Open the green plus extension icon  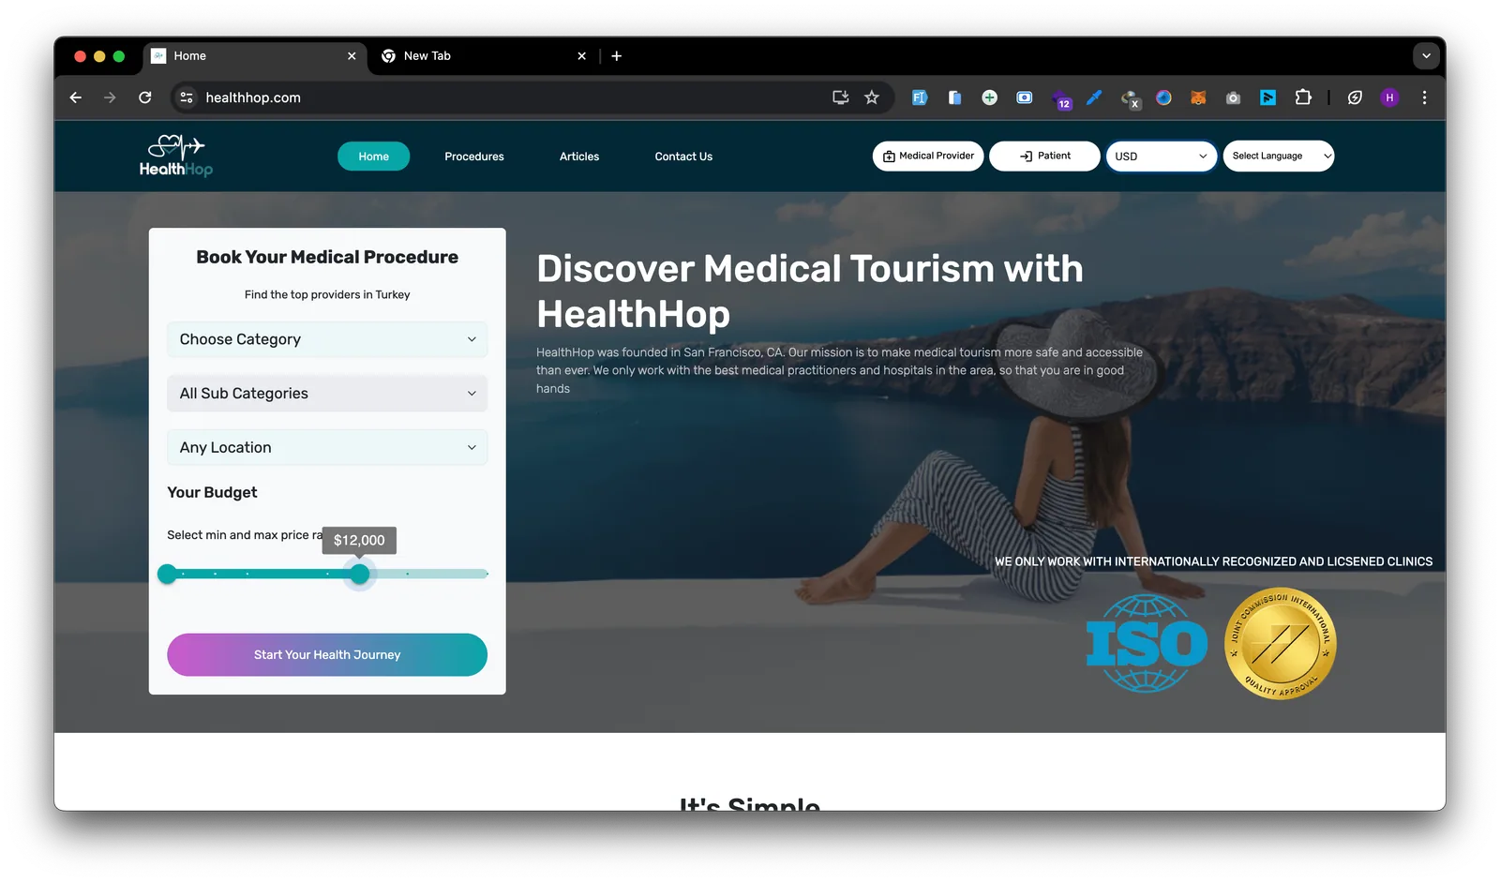989,97
